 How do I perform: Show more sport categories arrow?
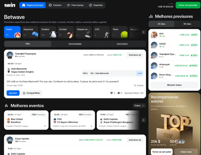point(144,32)
